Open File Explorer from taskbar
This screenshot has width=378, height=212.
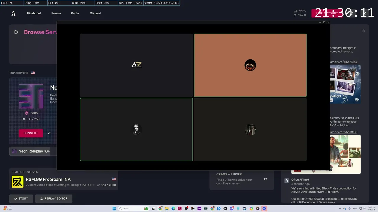point(167,208)
